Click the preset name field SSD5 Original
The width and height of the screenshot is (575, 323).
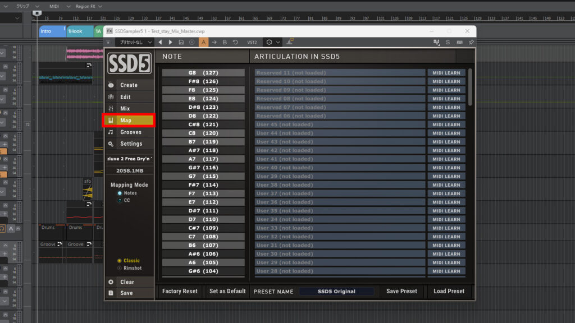point(336,292)
